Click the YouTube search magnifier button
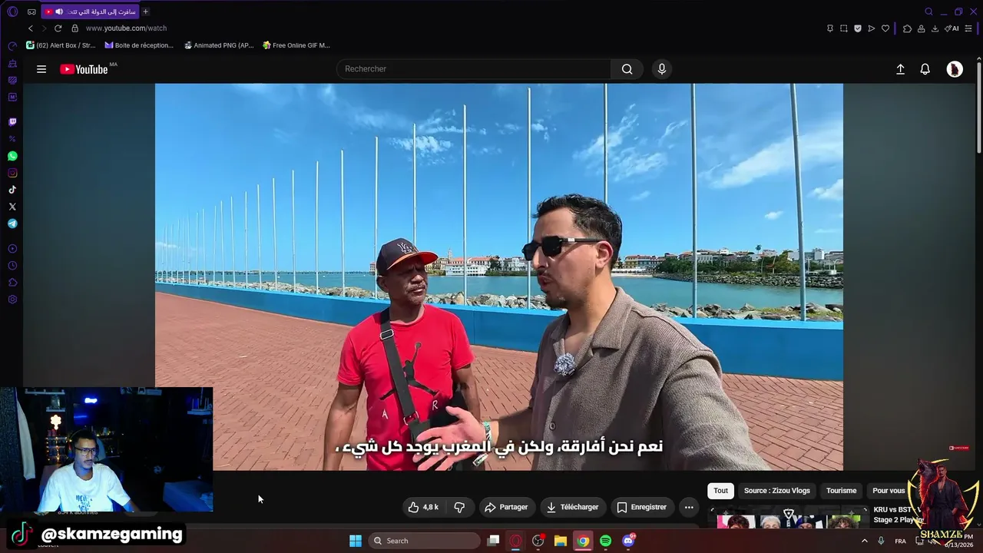Viewport: 983px width, 553px height. [x=627, y=69]
